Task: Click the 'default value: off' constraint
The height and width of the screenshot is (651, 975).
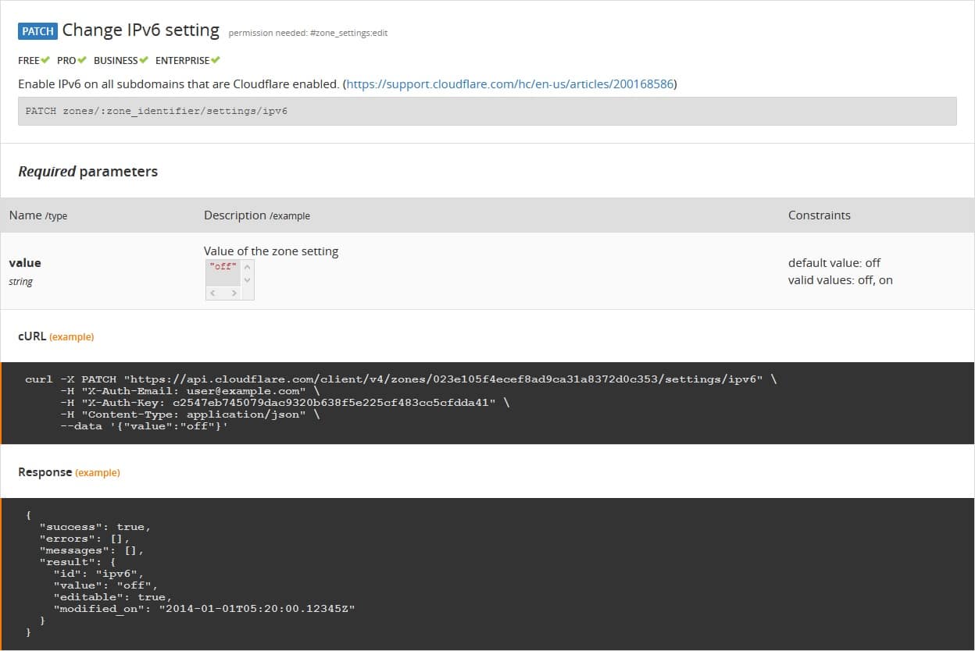Action: pyautogui.click(x=834, y=263)
